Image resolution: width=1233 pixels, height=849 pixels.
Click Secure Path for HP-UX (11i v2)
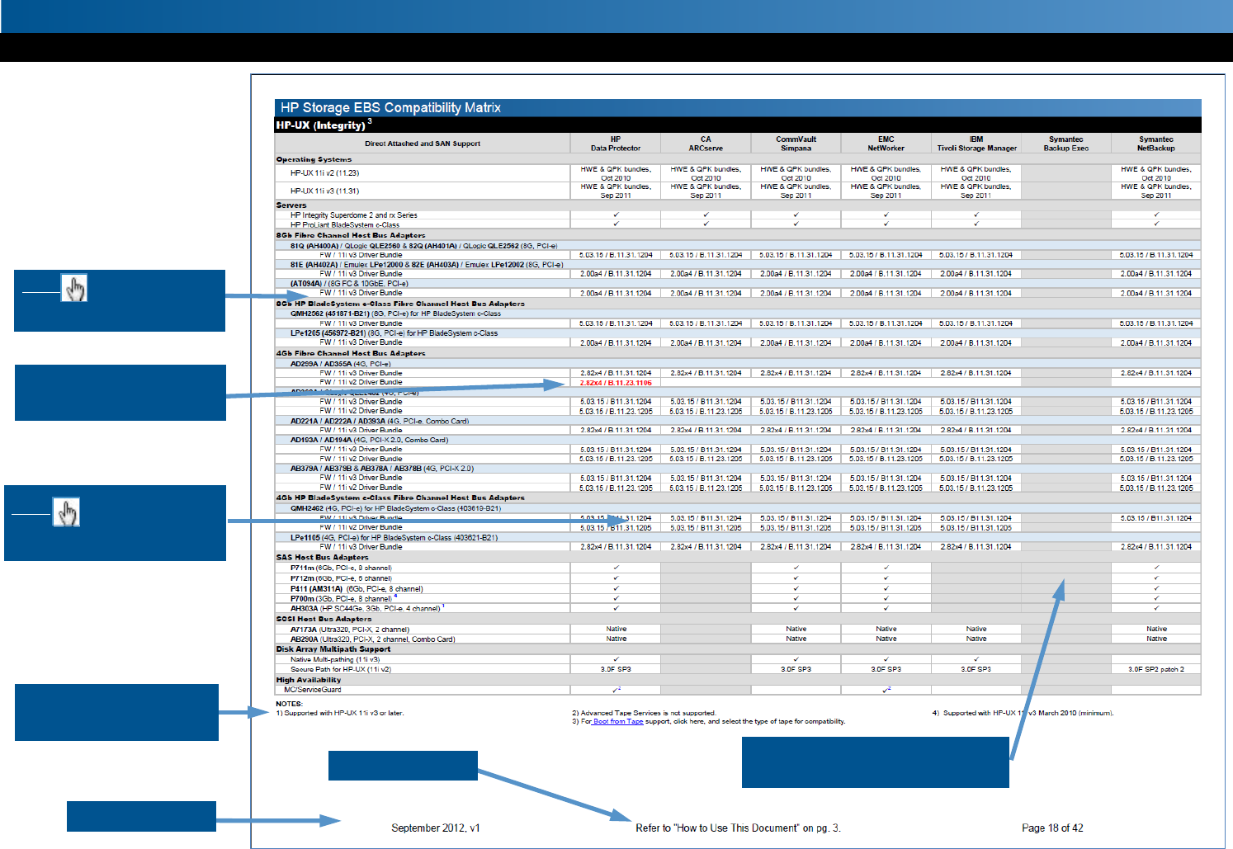pos(341,669)
